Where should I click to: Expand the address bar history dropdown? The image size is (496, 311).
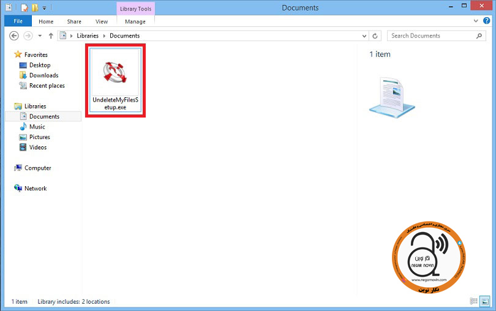click(x=364, y=36)
